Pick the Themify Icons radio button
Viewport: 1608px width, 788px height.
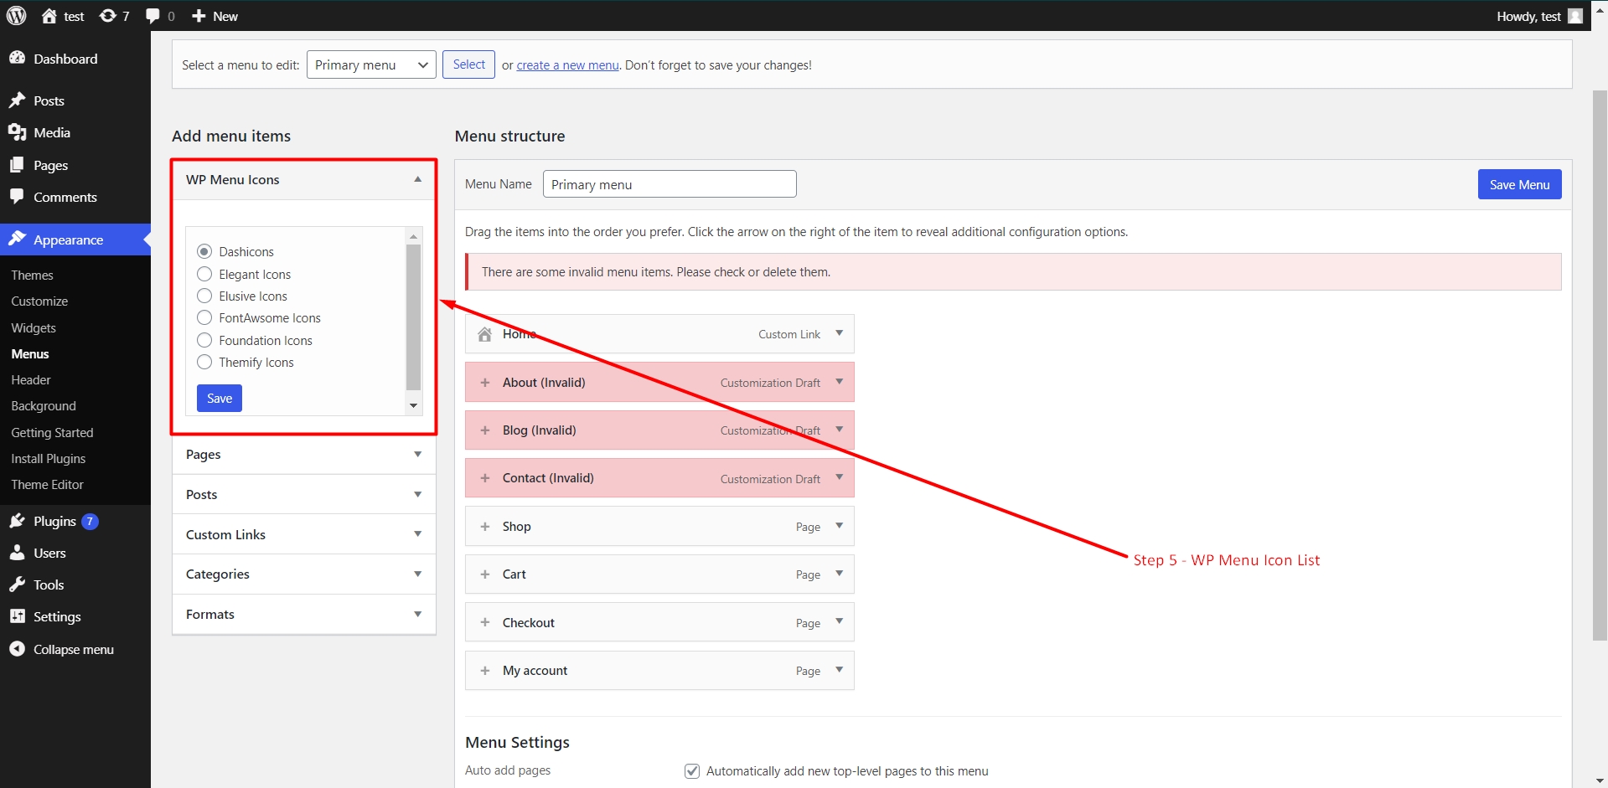pos(204,362)
